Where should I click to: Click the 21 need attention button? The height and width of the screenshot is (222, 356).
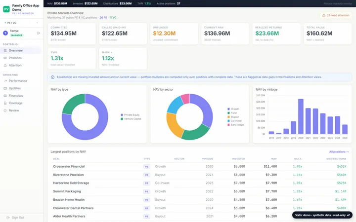(x=336, y=15)
